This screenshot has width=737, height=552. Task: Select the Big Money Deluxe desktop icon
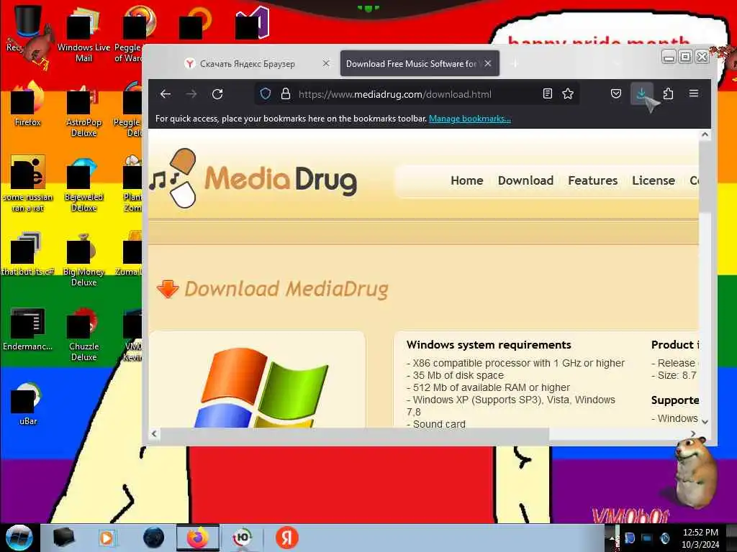click(x=83, y=259)
